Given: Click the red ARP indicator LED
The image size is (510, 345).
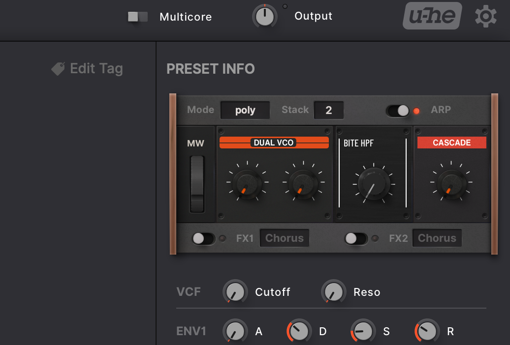Looking at the screenshot, I should pos(416,111).
